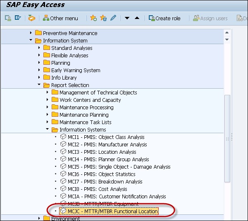Click the Change Favorites pencil icon
Image resolution: width=248 pixels, height=221 pixels.
(113, 18)
